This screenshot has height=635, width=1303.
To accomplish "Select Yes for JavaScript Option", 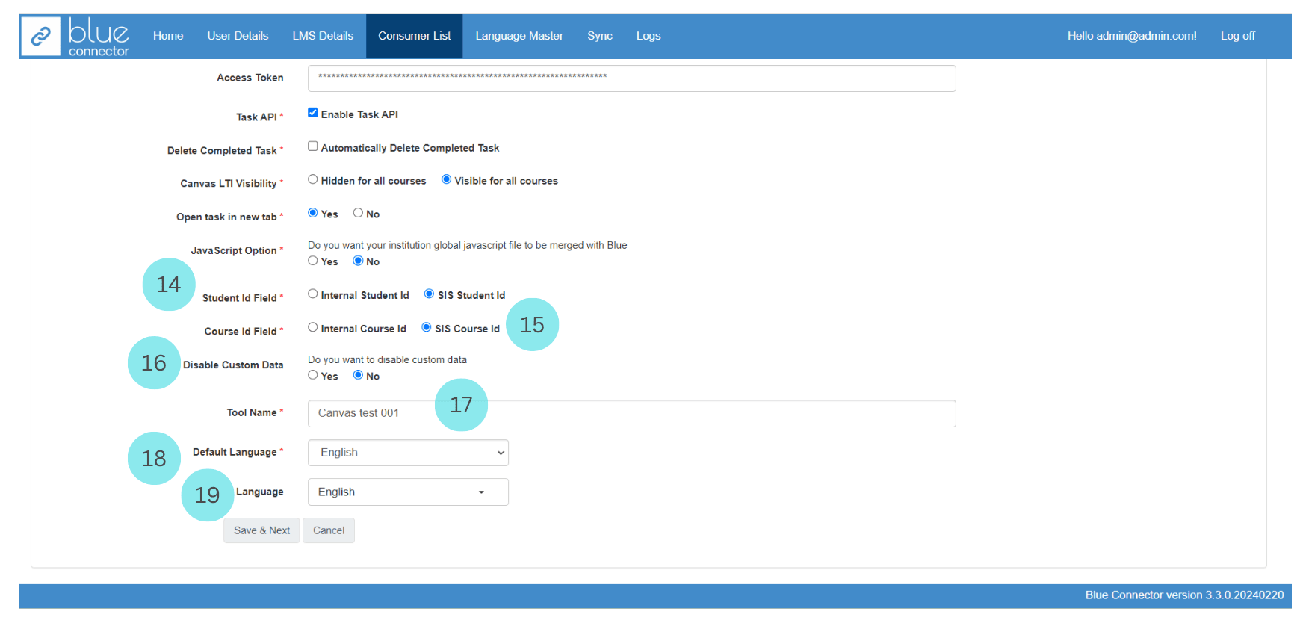I will point(313,261).
